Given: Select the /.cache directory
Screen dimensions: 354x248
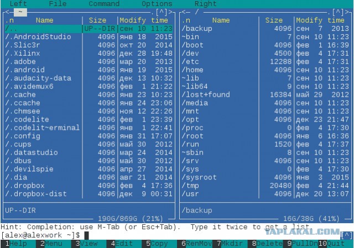Looking at the screenshot, I should click(88, 94).
